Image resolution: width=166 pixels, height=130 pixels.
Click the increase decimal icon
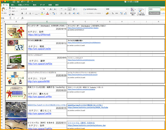[x=121, y=13]
